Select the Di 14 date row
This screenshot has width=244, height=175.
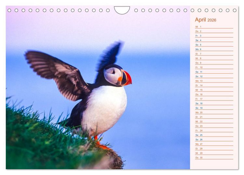(214, 85)
